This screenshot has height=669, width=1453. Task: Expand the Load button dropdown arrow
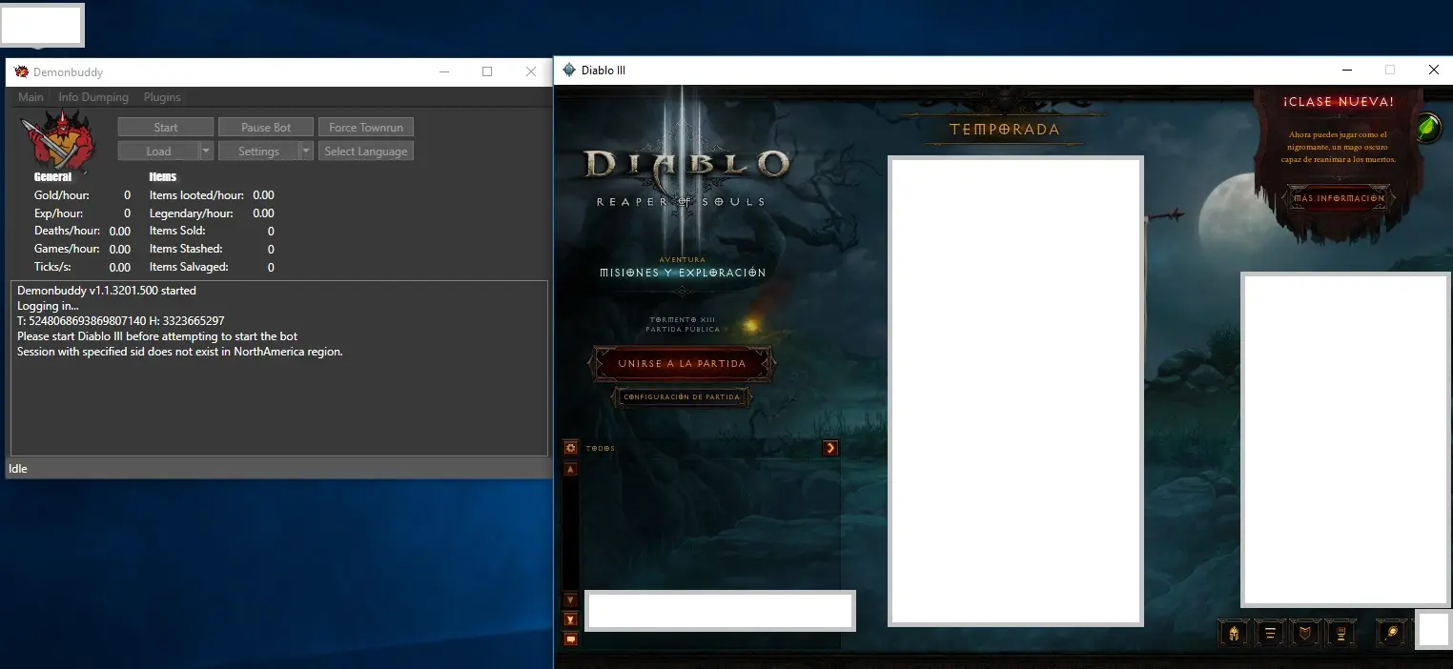[206, 152]
